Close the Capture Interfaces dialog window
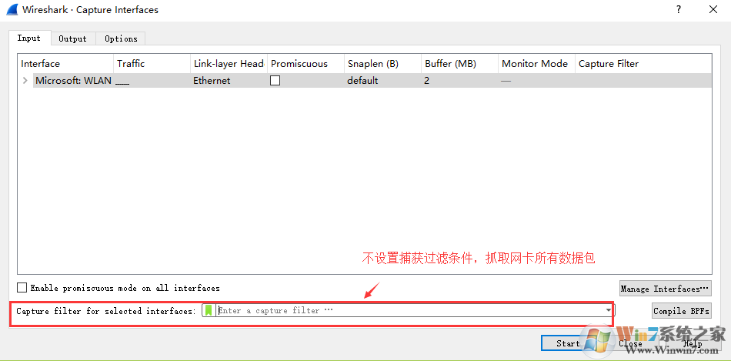This screenshot has height=361, width=731. (x=713, y=9)
